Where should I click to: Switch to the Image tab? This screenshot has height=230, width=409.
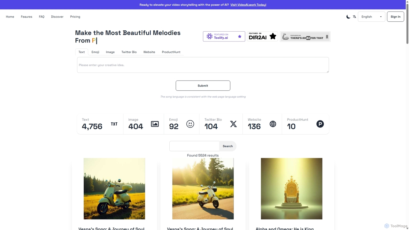click(x=110, y=52)
